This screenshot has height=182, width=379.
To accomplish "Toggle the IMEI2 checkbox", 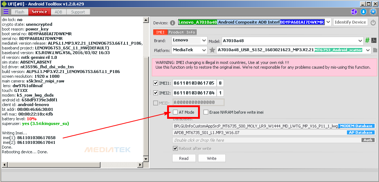I will 155,93.
